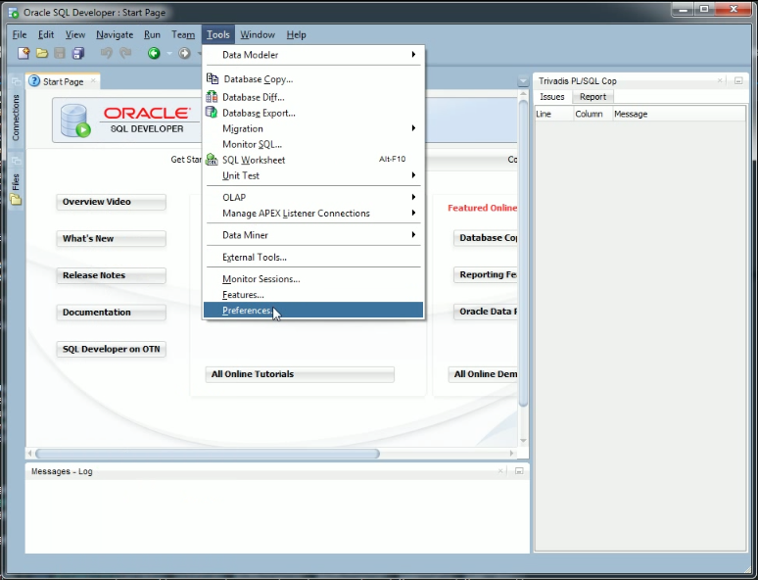The width and height of the screenshot is (758, 580).
Task: Click the What's New button
Action: [x=112, y=238]
